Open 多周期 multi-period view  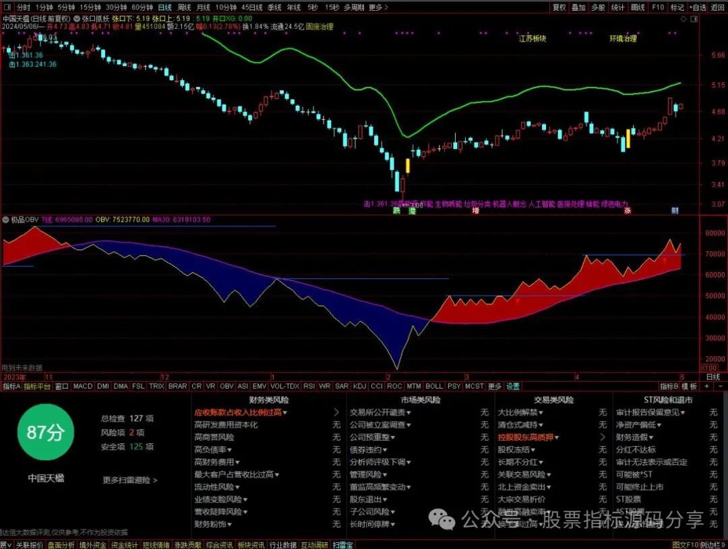pos(354,7)
